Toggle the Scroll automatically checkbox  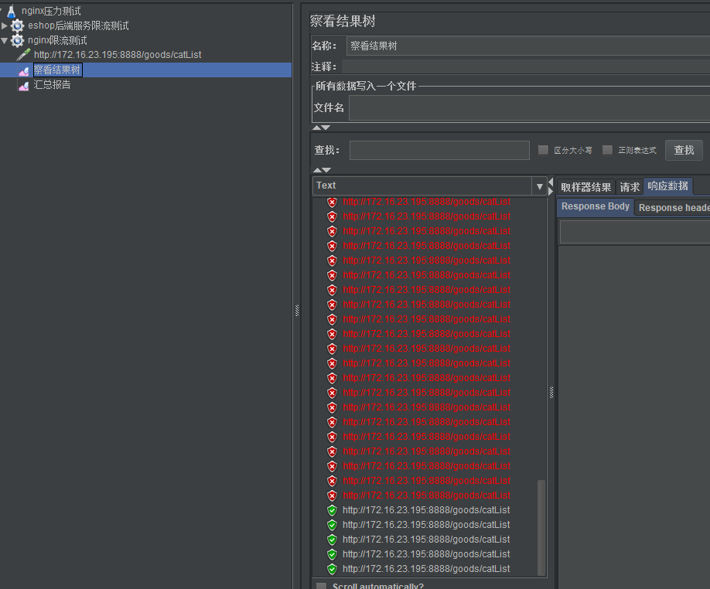[x=322, y=585]
